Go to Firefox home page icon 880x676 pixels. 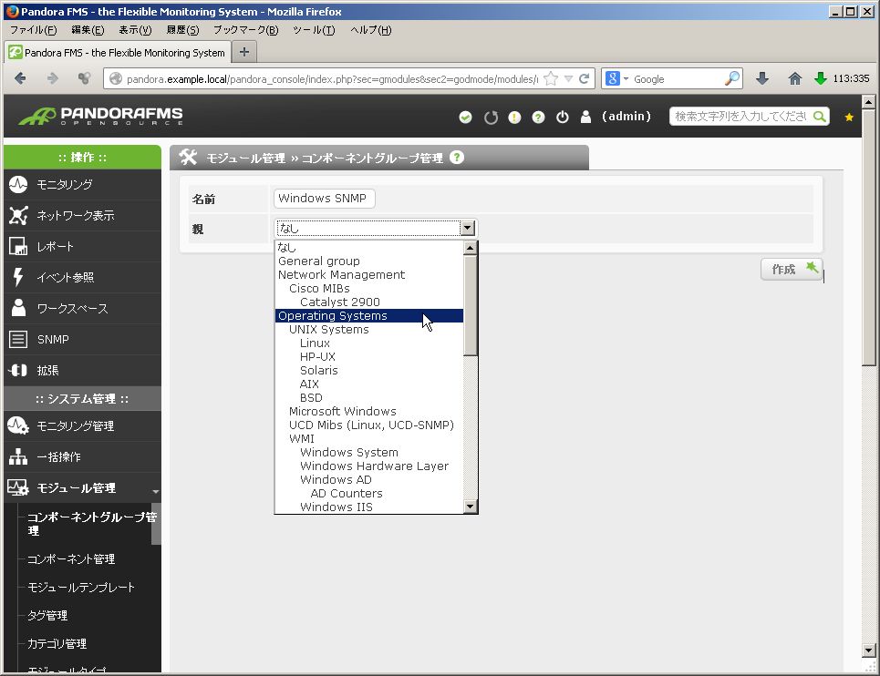click(x=794, y=78)
